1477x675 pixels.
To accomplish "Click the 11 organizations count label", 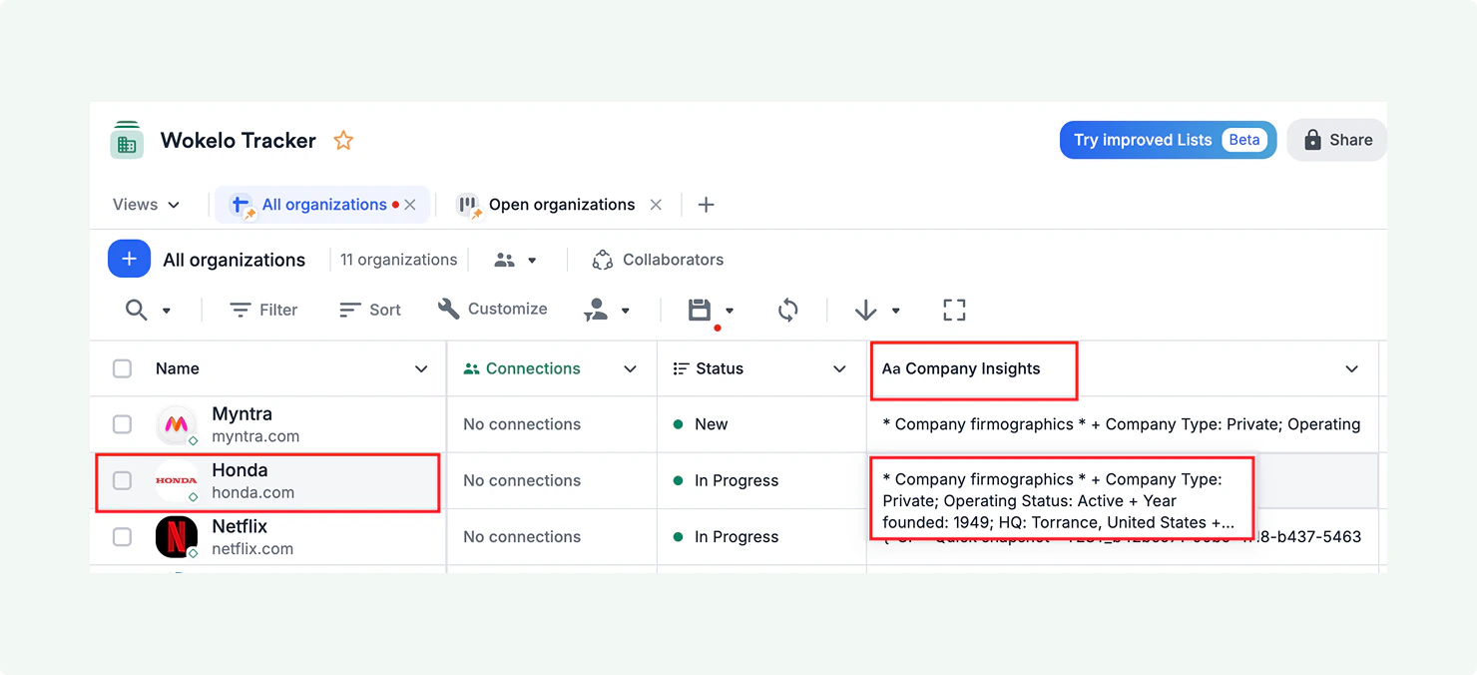I will point(398,260).
